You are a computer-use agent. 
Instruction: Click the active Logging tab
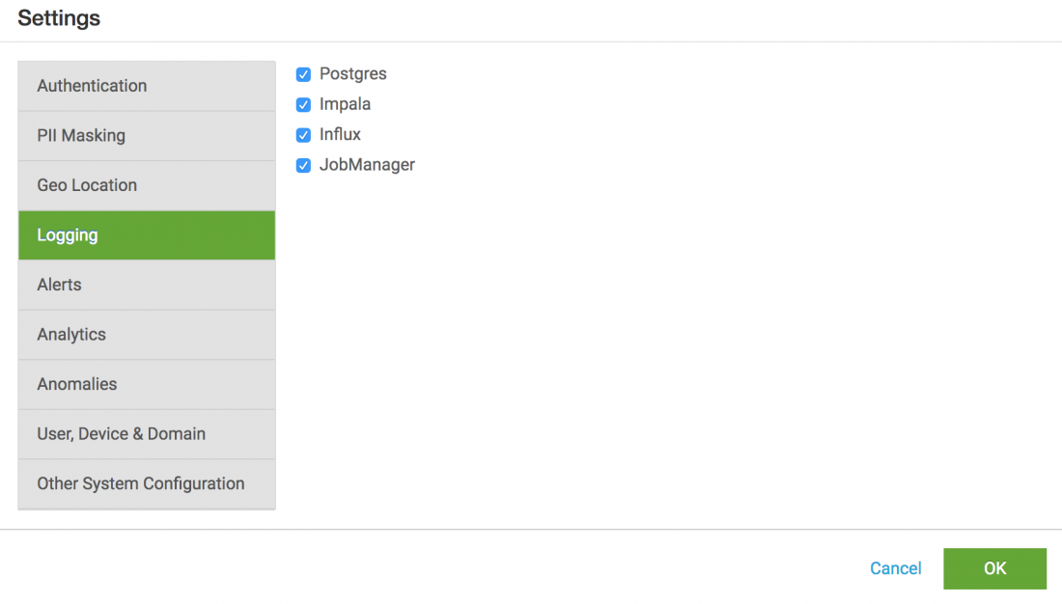pyautogui.click(x=147, y=235)
